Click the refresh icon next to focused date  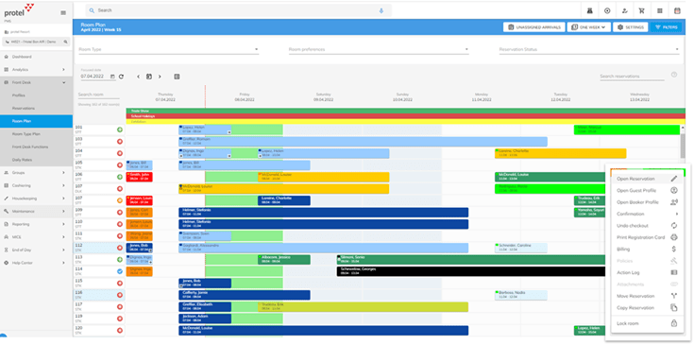(x=121, y=77)
